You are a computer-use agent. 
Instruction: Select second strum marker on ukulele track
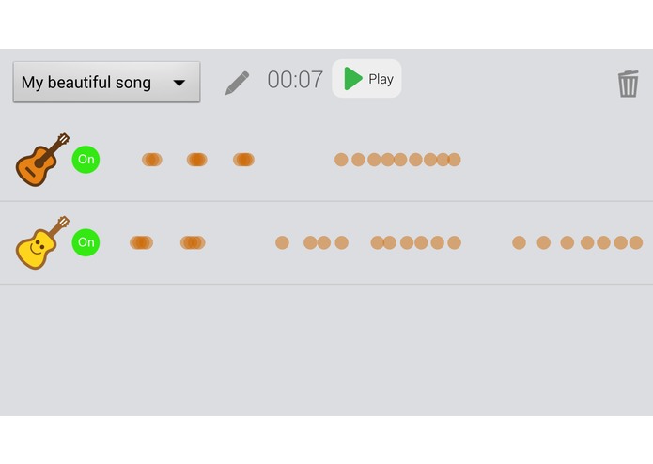[193, 242]
